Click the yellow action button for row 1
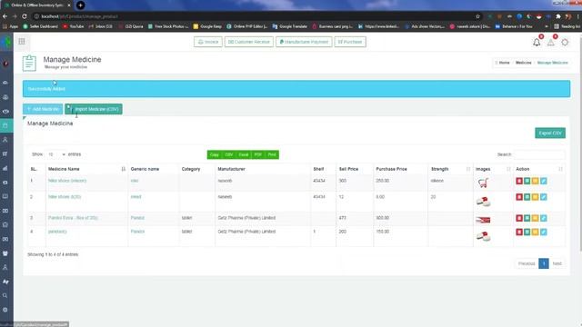 click(536, 181)
